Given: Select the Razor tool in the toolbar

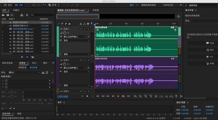Looking at the screenshot, I should coord(49,5).
